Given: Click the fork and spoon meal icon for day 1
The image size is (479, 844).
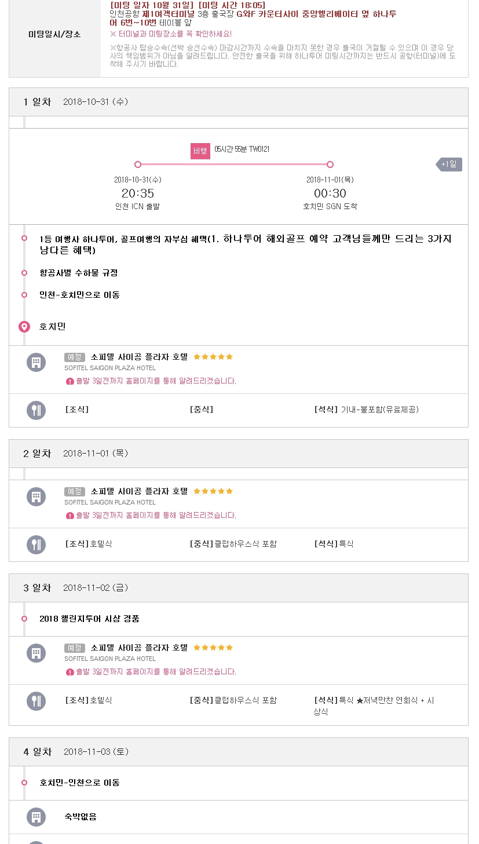Looking at the screenshot, I should tap(36, 410).
